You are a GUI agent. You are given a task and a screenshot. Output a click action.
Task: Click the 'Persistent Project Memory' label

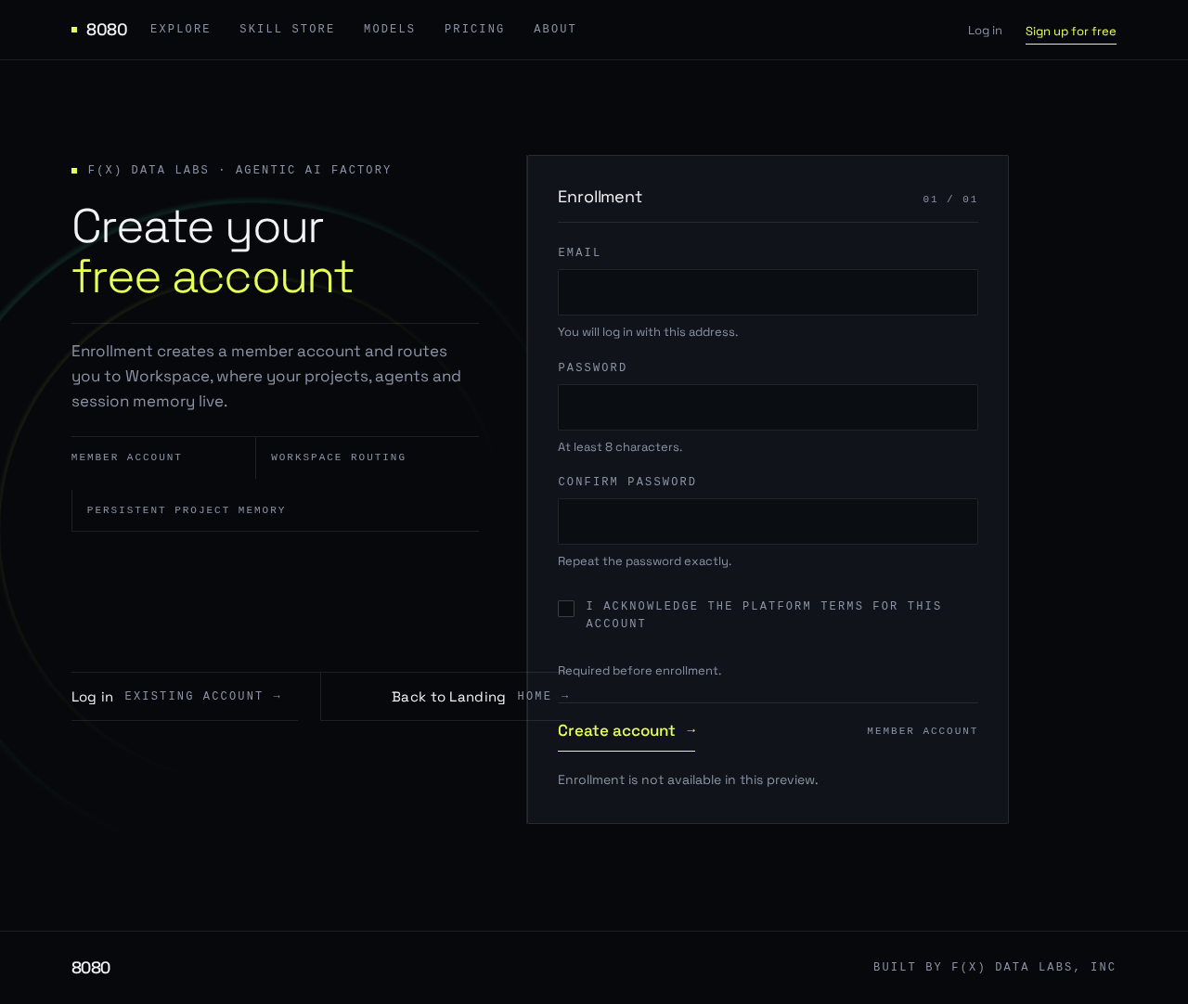tap(187, 510)
